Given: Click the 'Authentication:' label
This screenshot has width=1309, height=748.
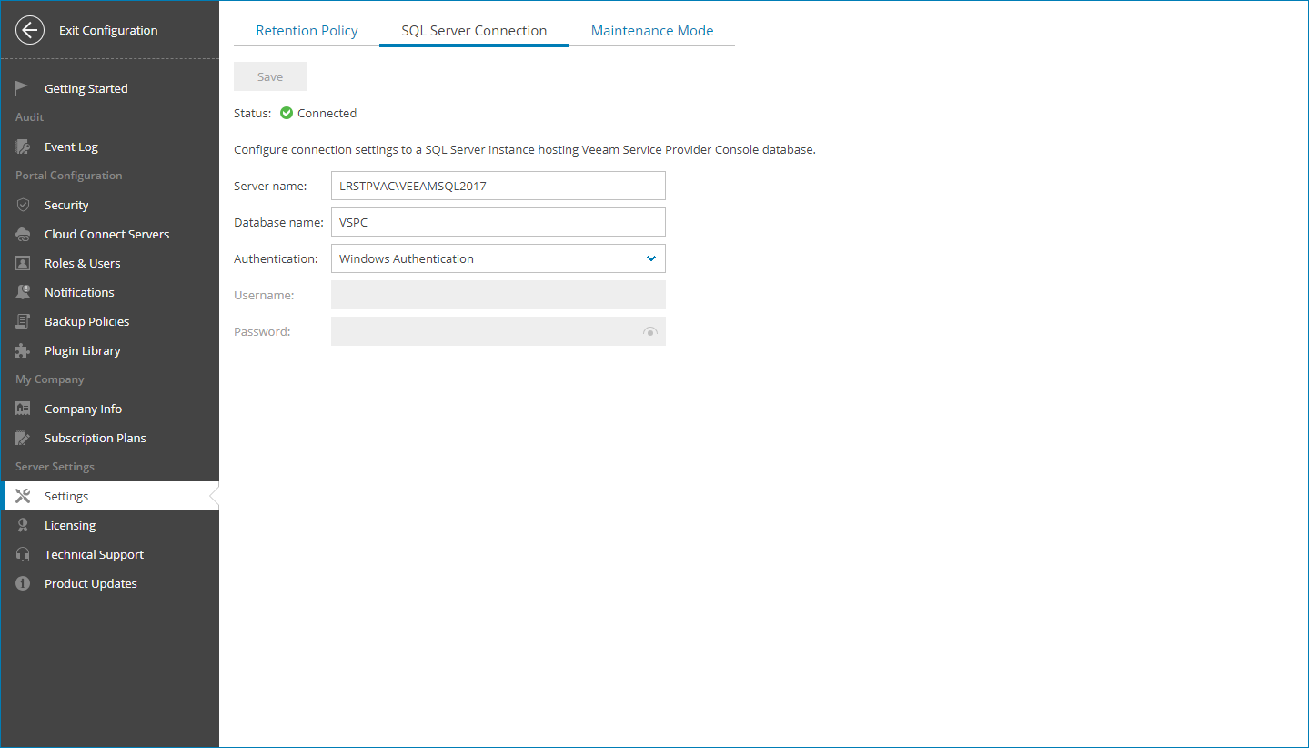Looking at the screenshot, I should [276, 258].
